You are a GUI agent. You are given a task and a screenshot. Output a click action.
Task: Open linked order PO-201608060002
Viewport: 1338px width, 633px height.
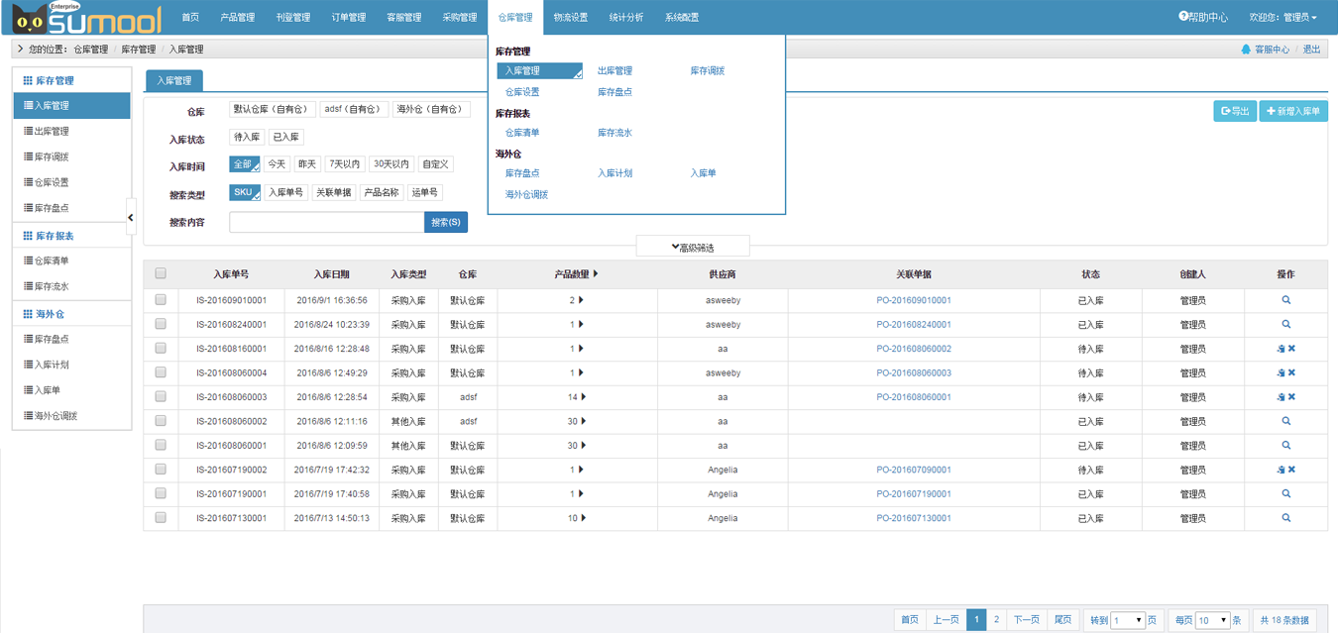coord(913,349)
